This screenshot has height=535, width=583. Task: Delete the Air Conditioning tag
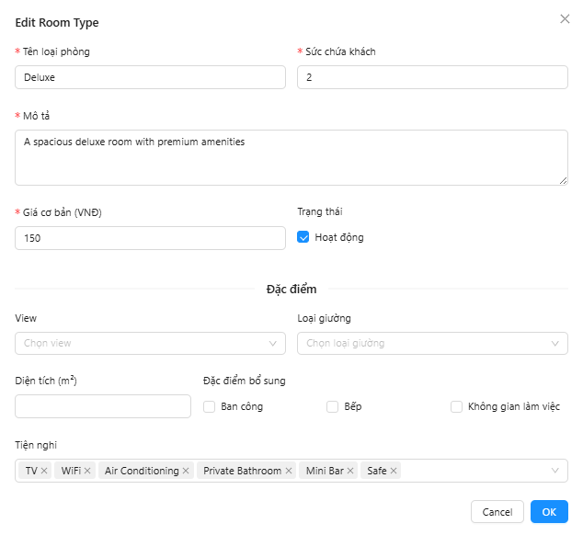186,471
